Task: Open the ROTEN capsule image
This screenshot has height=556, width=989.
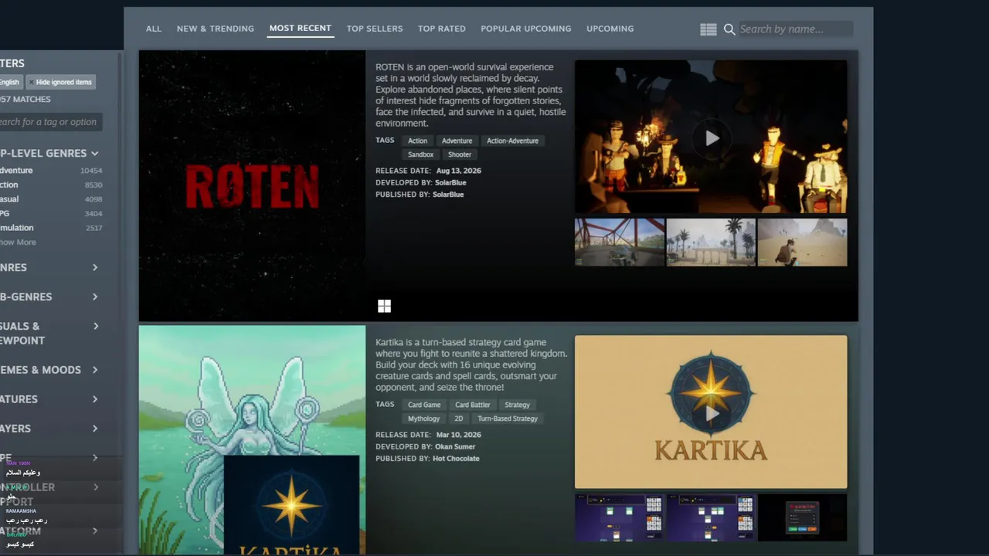Action: point(252,186)
